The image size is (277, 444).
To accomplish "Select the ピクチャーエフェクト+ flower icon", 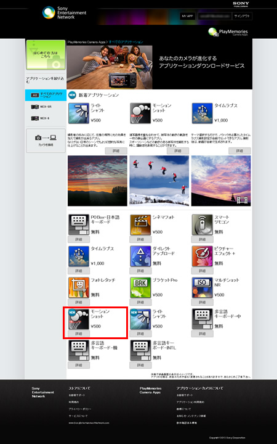I will click(x=202, y=257).
